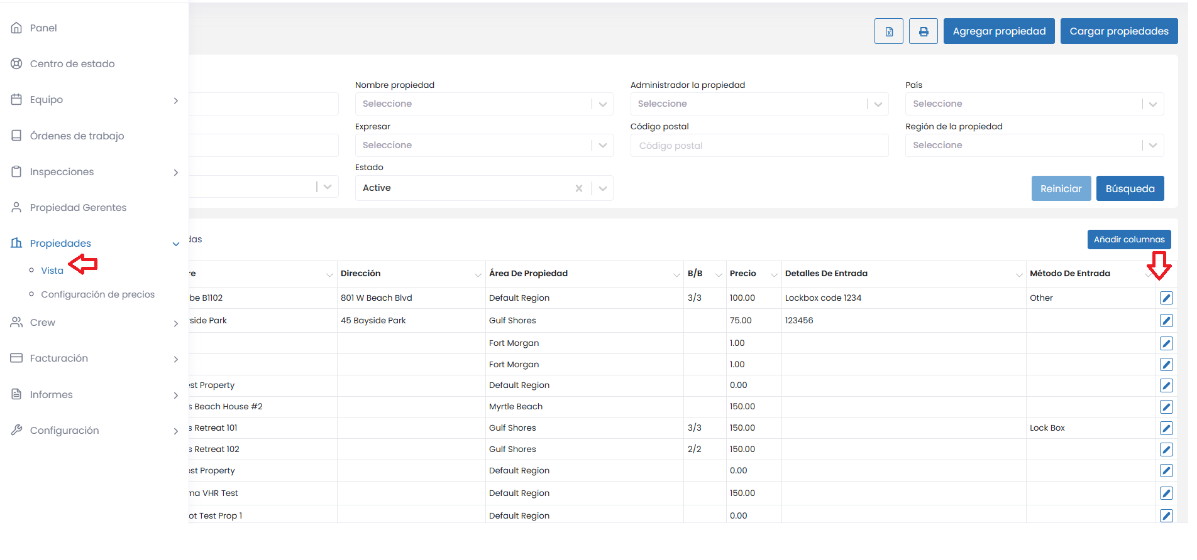Click the Agregar propiedad button
Viewport: 1197px width, 560px height.
click(x=998, y=31)
